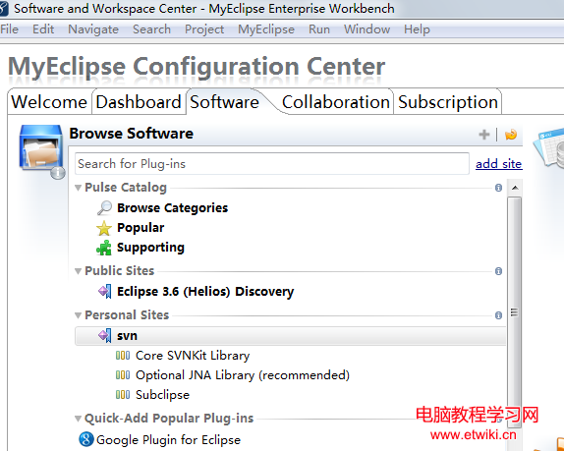Image resolution: width=564 pixels, height=451 pixels.
Task: Click the site icon beside Eclipse 3.6 Discovery
Action: [105, 291]
